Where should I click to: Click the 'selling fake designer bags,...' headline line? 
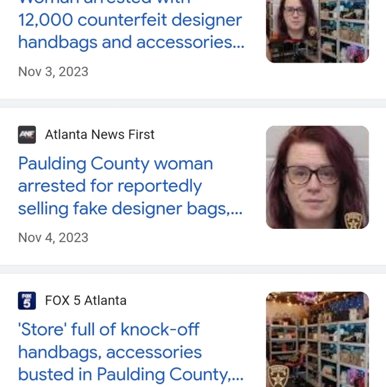[x=130, y=209]
